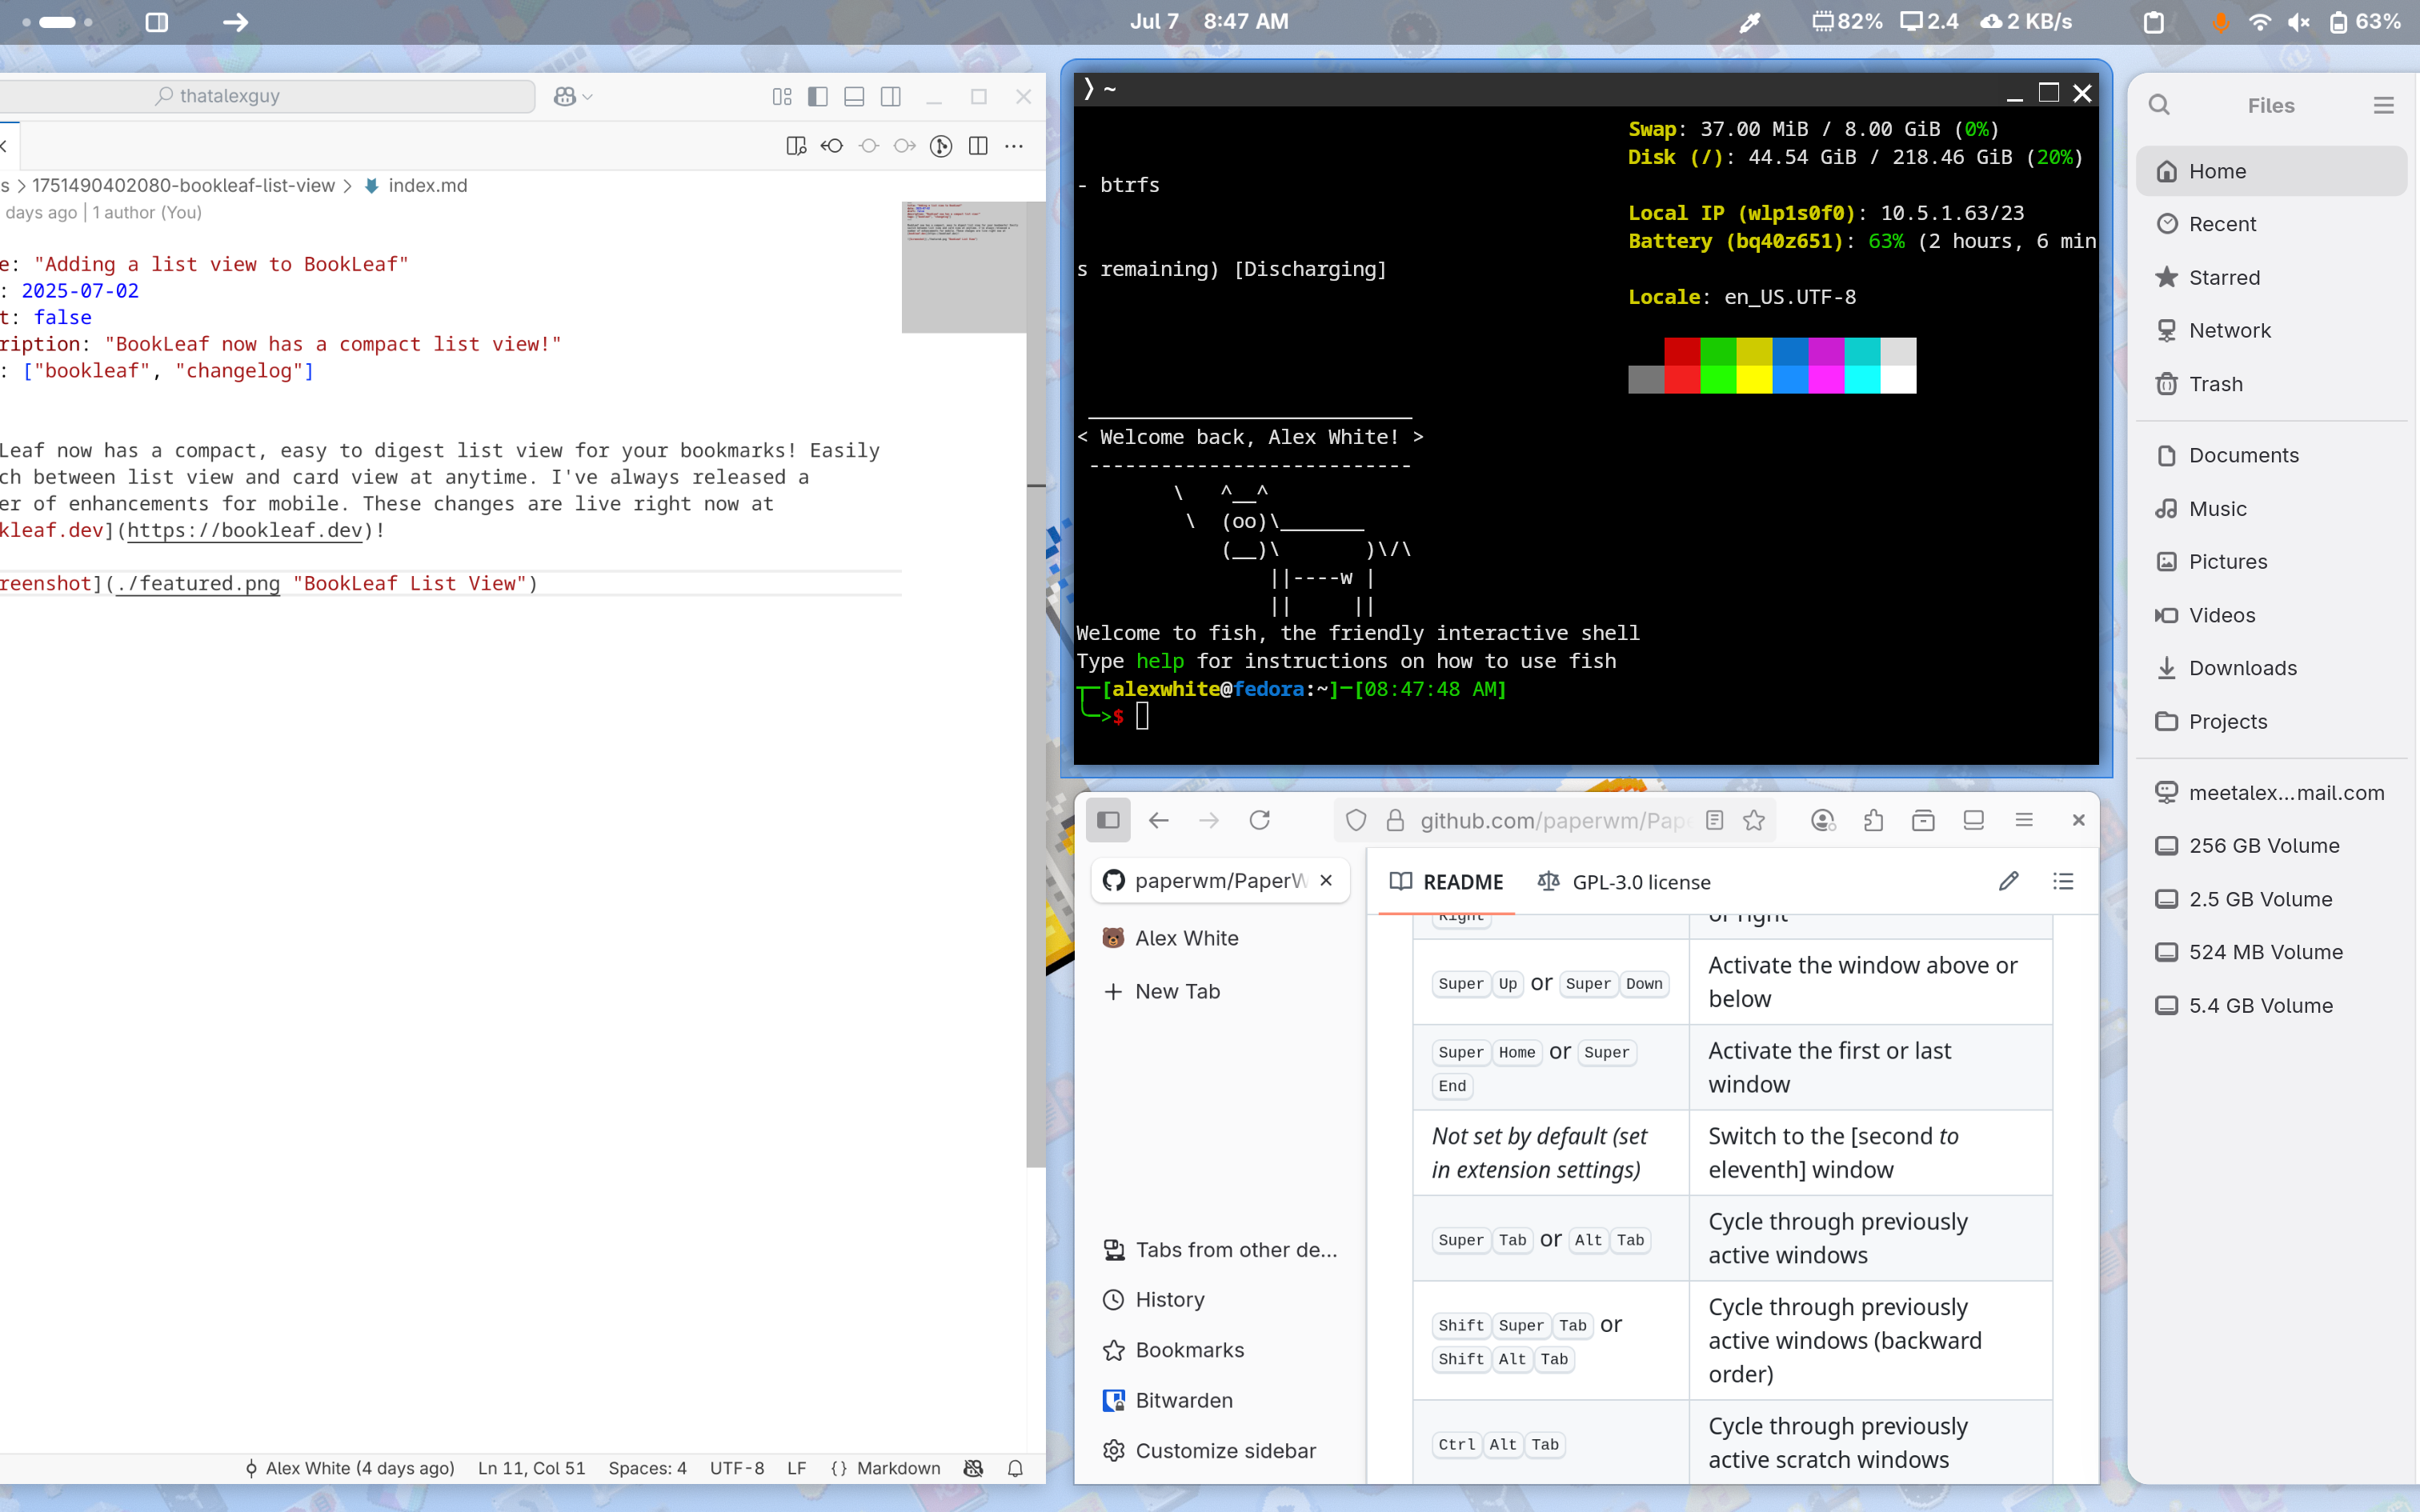
Task: Open the browser hamburger menu
Action: [x=2024, y=819]
